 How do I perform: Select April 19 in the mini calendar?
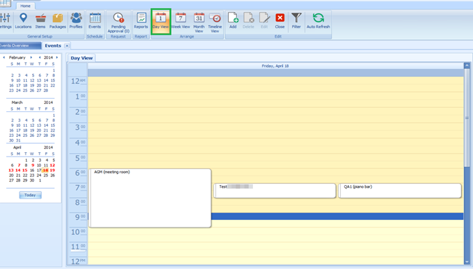click(x=52, y=170)
